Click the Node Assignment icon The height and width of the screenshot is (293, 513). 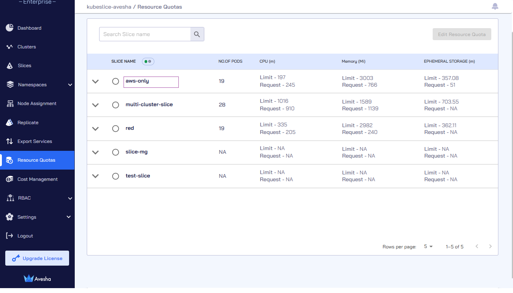[x=10, y=104]
